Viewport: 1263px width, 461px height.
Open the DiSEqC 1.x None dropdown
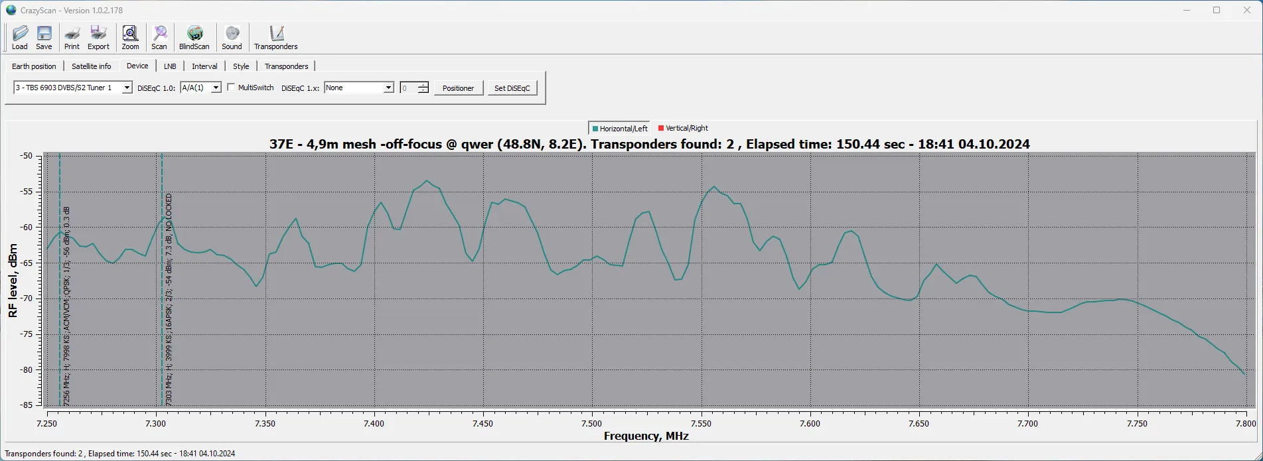[x=388, y=88]
